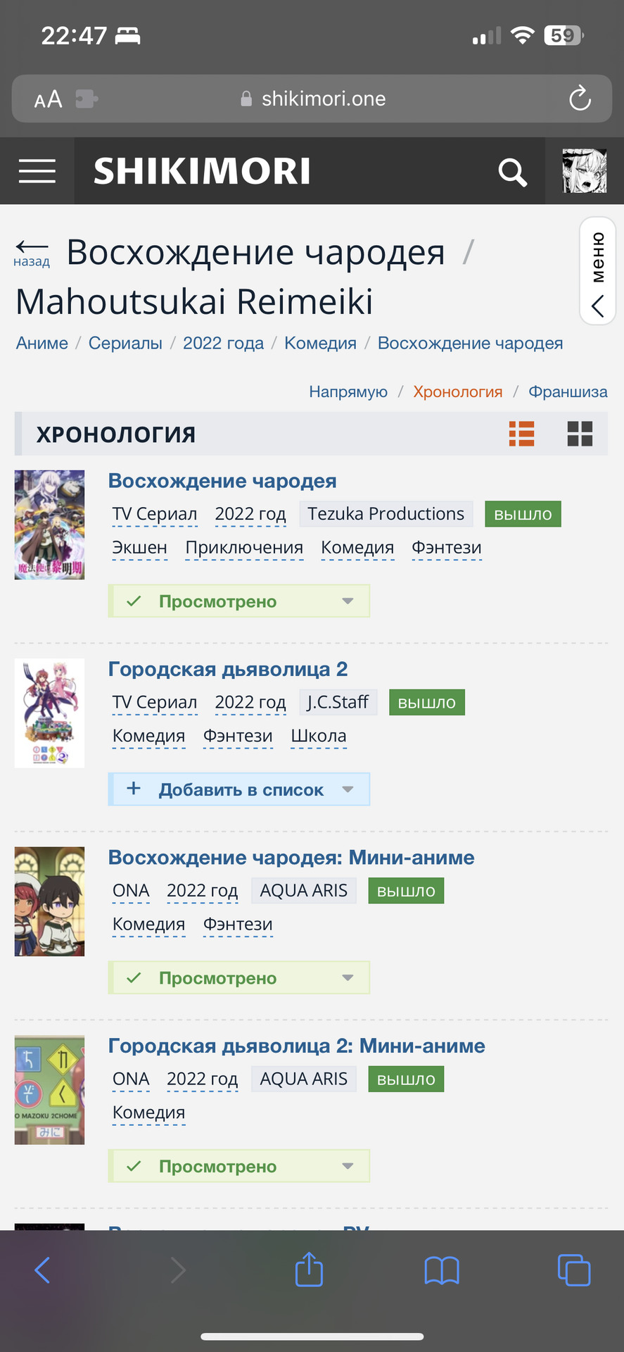
Task: Open the user avatar profile
Action: [x=585, y=171]
